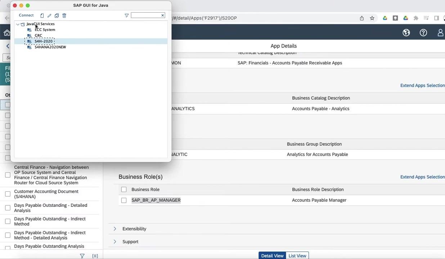
Task: Open Days Payable Outstanding - Detailed Analysis
Action: (x=50, y=208)
